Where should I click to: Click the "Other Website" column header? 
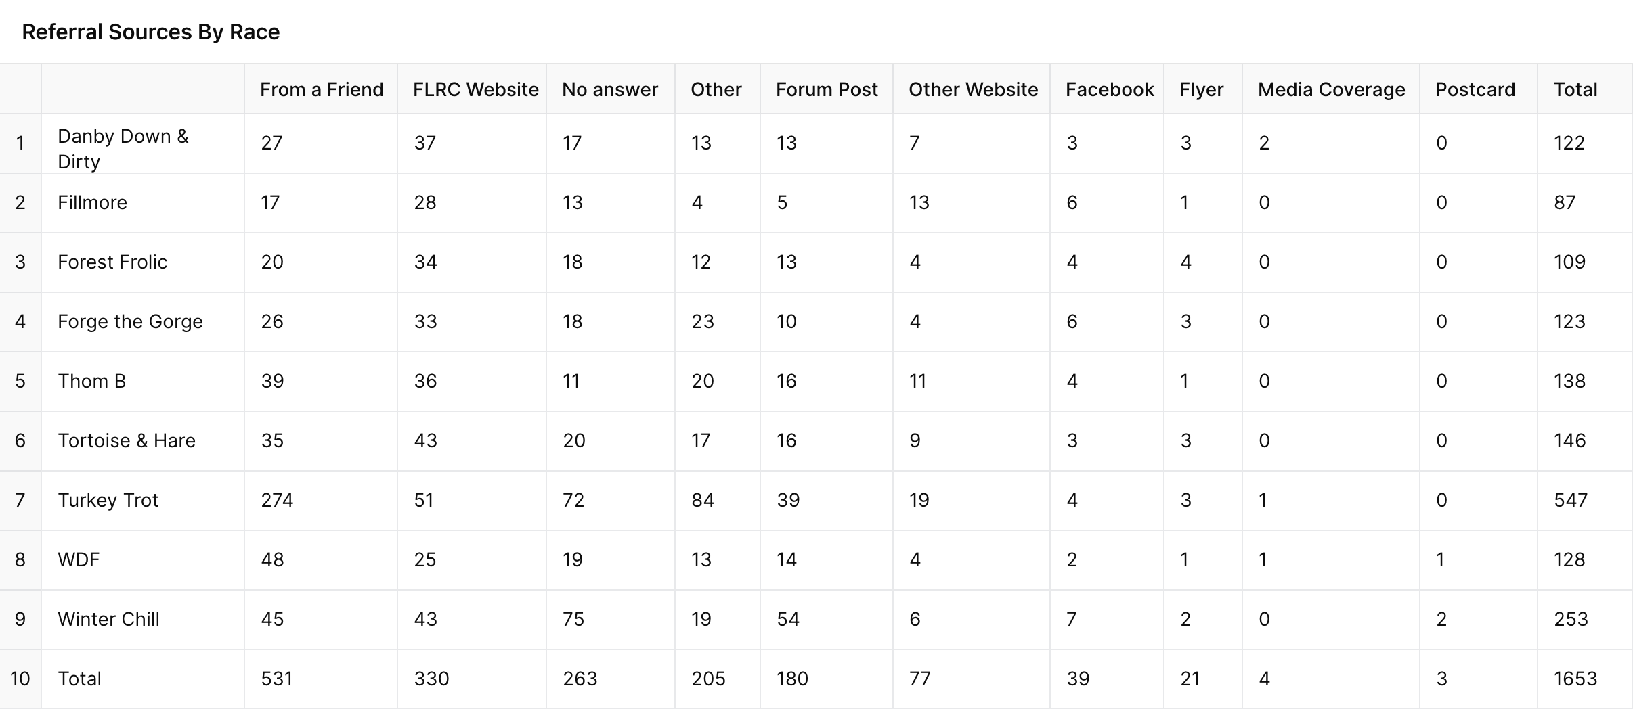(973, 89)
